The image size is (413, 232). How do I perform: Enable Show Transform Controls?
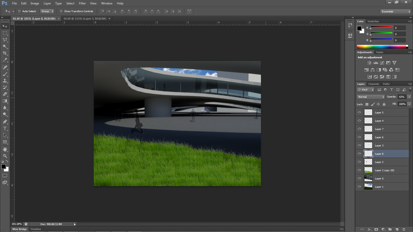point(61,11)
